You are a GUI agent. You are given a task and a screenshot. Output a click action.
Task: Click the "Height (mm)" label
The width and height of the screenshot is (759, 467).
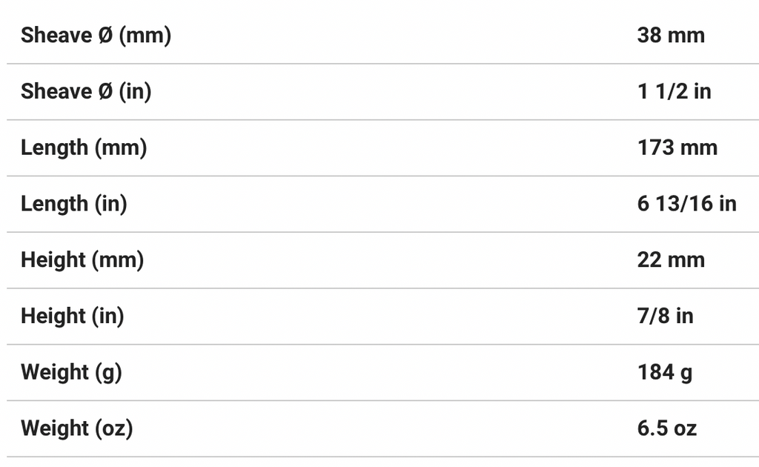click(82, 260)
